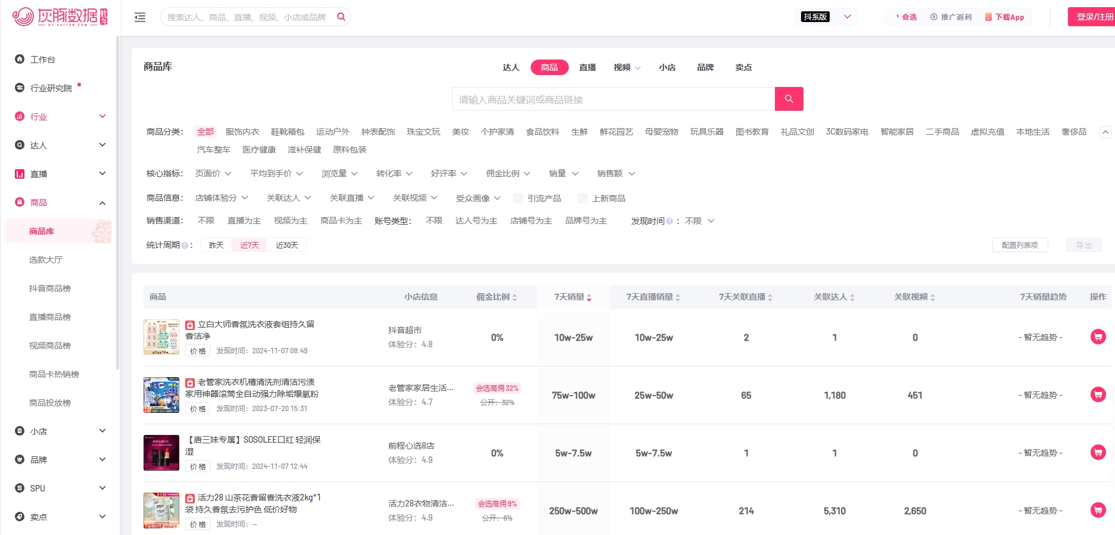This screenshot has width=1115, height=535.
Task: Sort by 7天销量 column arrows
Action: (x=589, y=297)
